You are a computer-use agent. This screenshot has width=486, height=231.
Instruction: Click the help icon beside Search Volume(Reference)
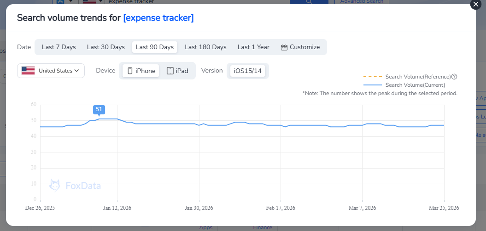[x=454, y=77]
